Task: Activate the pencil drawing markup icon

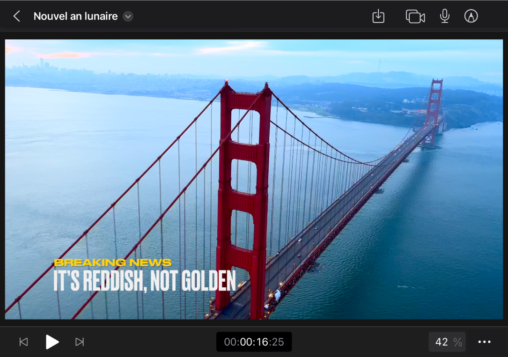Action: [471, 16]
